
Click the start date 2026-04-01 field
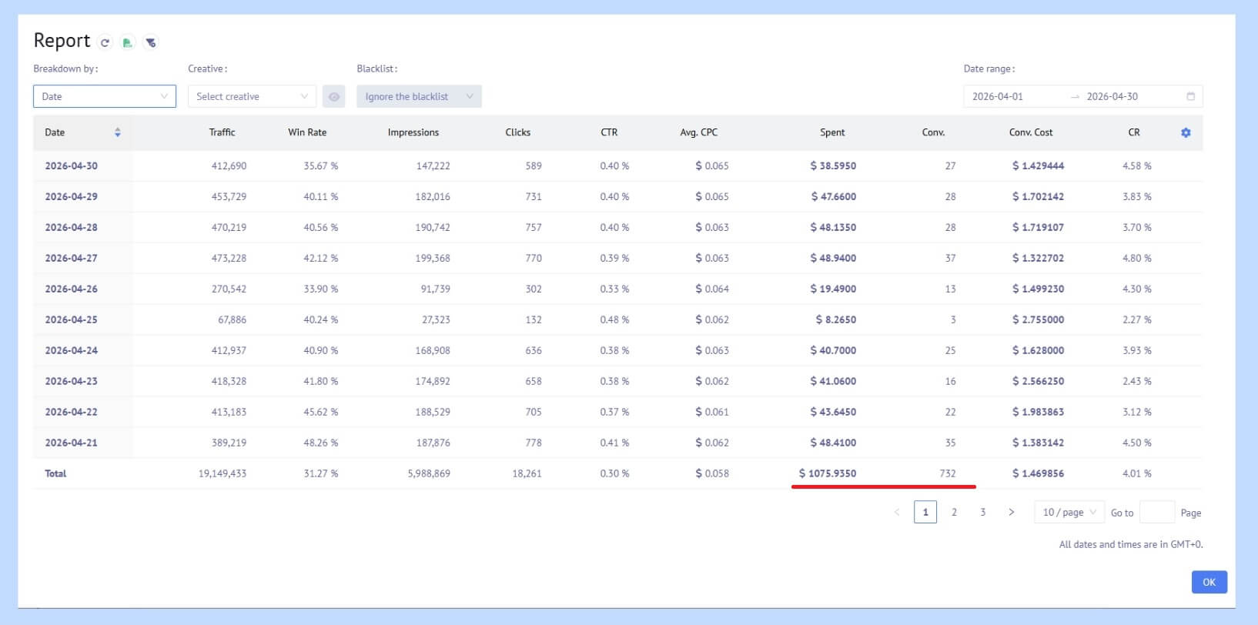998,96
